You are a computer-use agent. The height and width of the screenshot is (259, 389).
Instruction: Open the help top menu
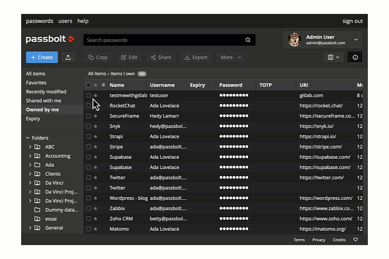(83, 21)
